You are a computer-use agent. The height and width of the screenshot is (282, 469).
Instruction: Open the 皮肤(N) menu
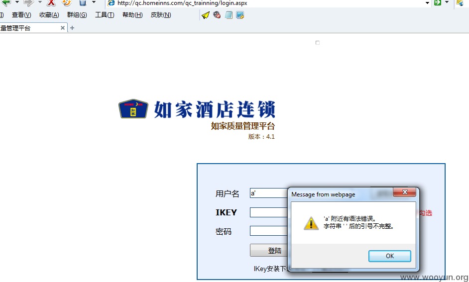coord(161,15)
